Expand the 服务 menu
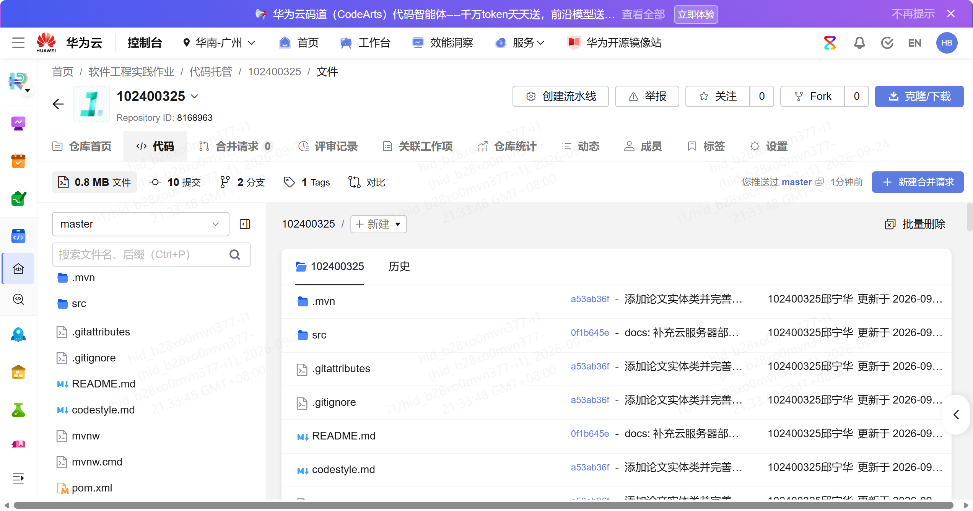 519,43
